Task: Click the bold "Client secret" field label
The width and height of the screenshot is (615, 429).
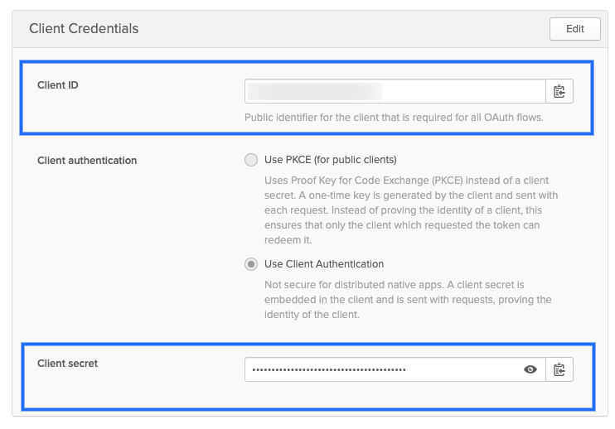Action: (x=68, y=364)
